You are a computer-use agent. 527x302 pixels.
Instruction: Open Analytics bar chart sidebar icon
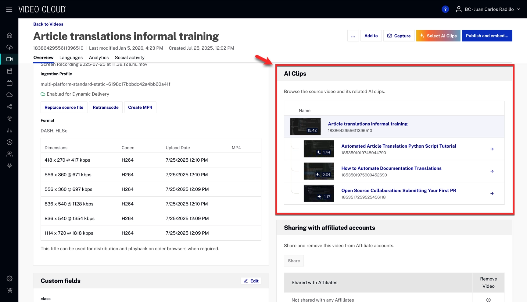(9, 130)
